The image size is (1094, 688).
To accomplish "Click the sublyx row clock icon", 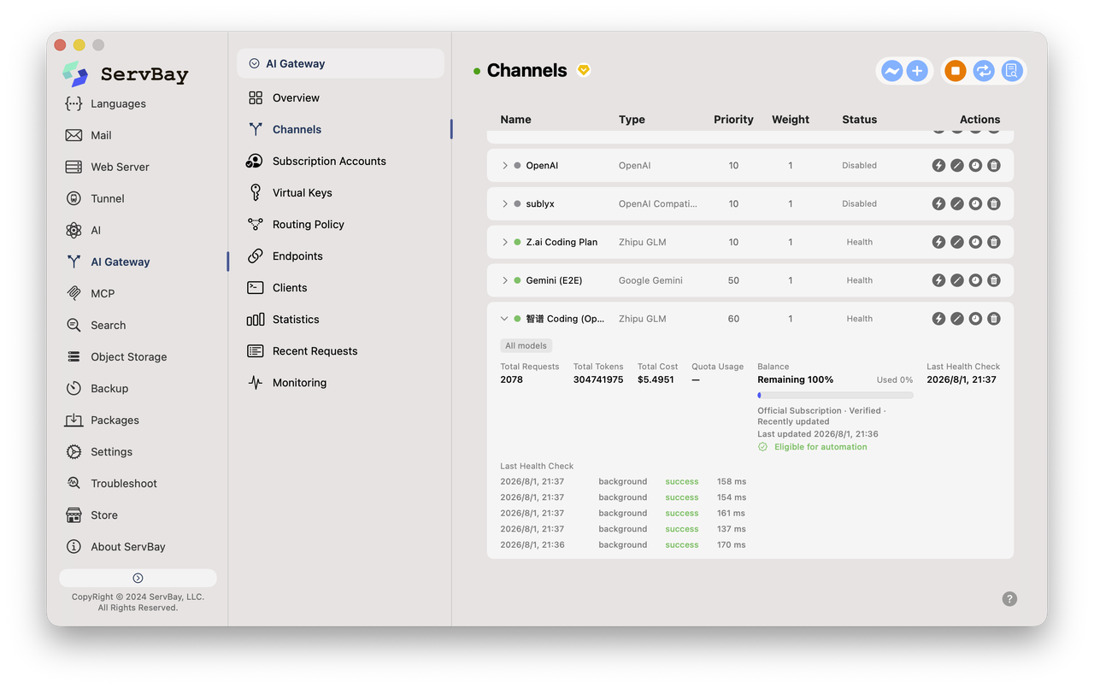I will 975,204.
